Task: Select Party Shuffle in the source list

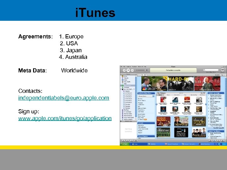Action: pyautogui.click(x=126, y=82)
